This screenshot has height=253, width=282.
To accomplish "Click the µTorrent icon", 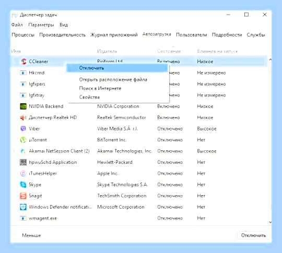I will [23, 140].
